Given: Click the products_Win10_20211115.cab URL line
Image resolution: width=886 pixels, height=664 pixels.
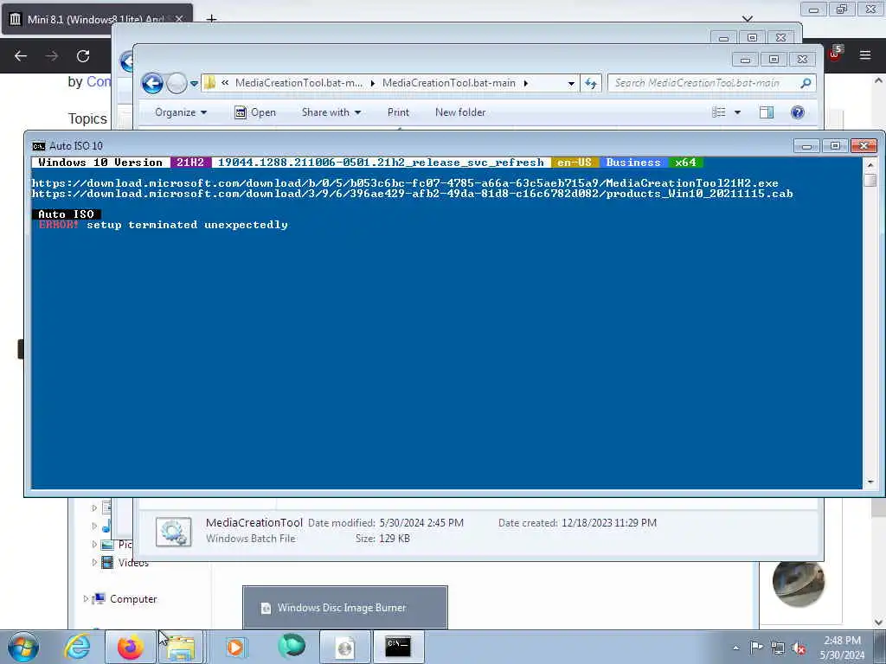Looking at the screenshot, I should click(x=413, y=194).
